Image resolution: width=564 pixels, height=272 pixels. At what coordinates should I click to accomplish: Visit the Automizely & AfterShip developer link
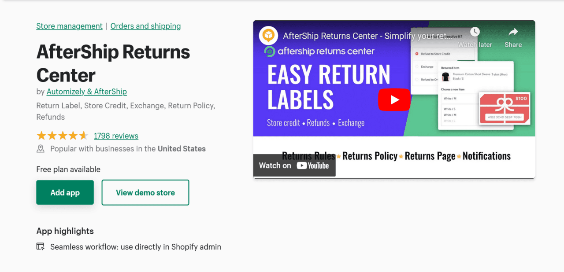tap(87, 92)
